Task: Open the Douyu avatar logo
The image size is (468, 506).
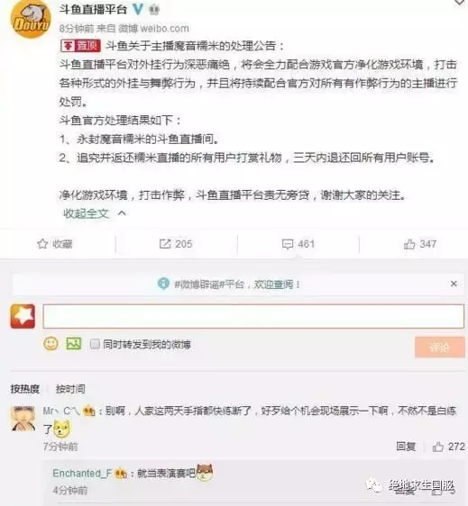Action: (x=31, y=18)
